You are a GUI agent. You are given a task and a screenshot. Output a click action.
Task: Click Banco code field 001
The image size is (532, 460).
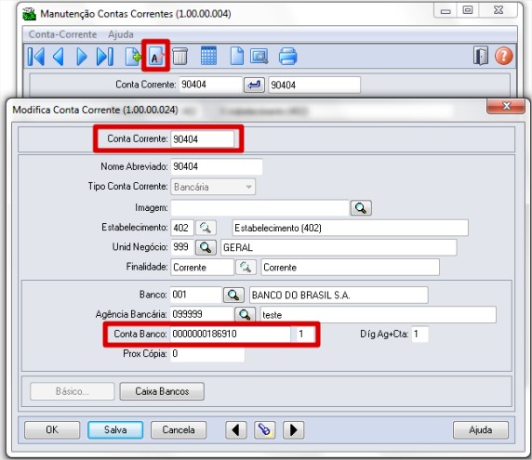tap(195, 295)
